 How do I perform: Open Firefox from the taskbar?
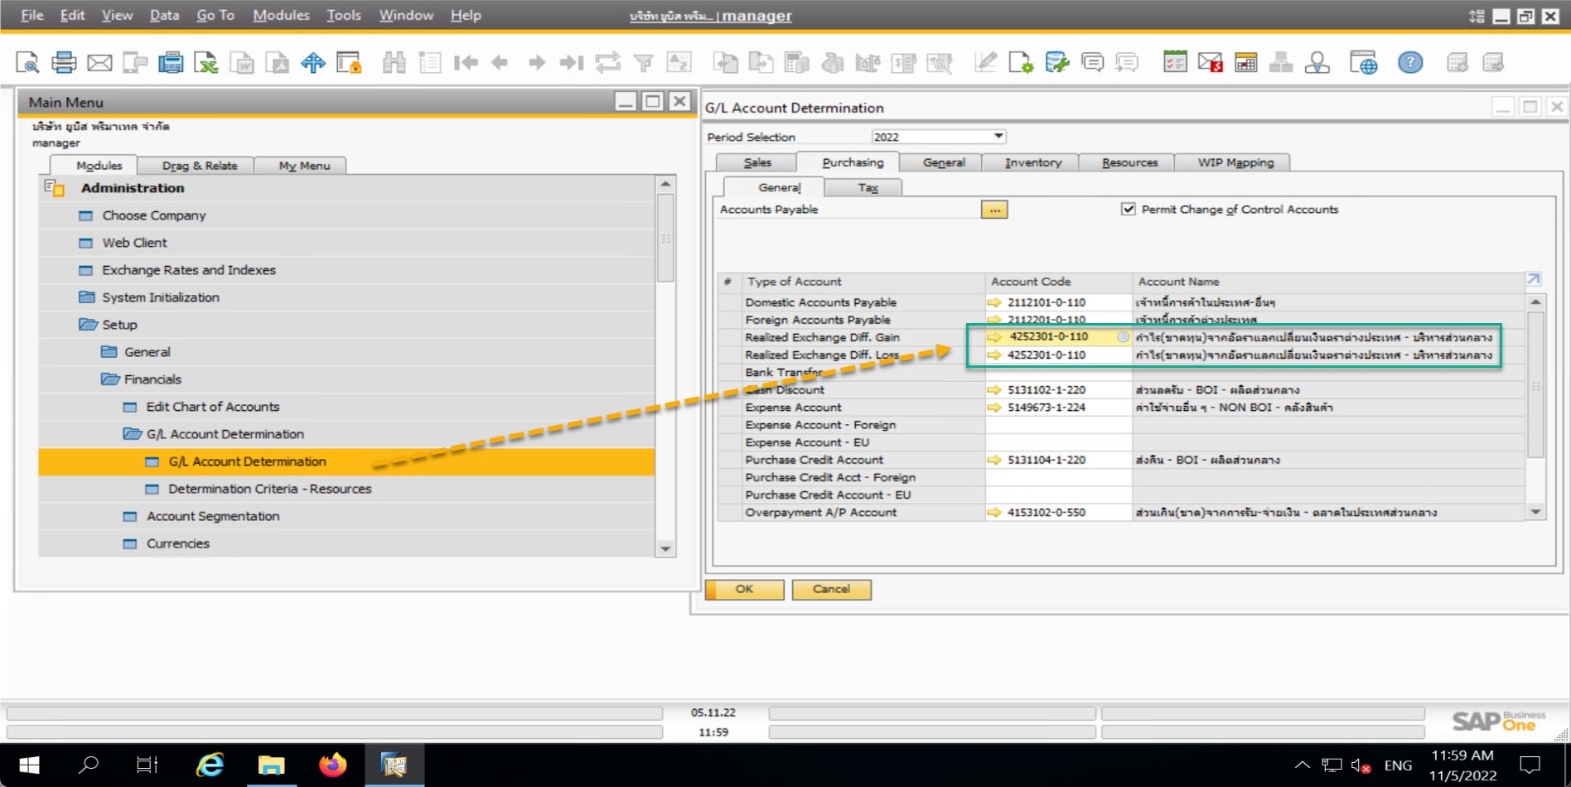[x=332, y=765]
